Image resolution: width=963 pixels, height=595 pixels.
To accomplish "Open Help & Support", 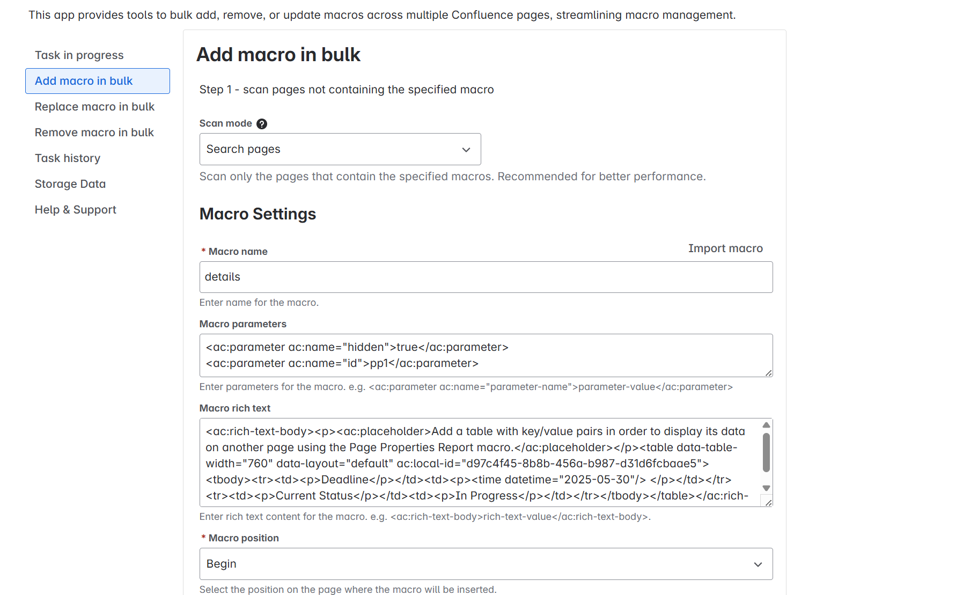I will [75, 209].
